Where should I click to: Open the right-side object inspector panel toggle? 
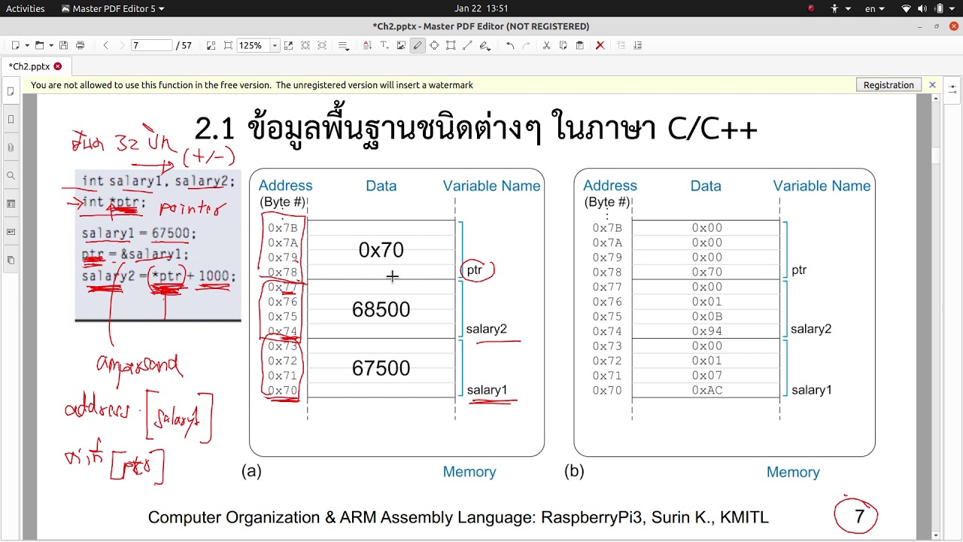click(952, 89)
